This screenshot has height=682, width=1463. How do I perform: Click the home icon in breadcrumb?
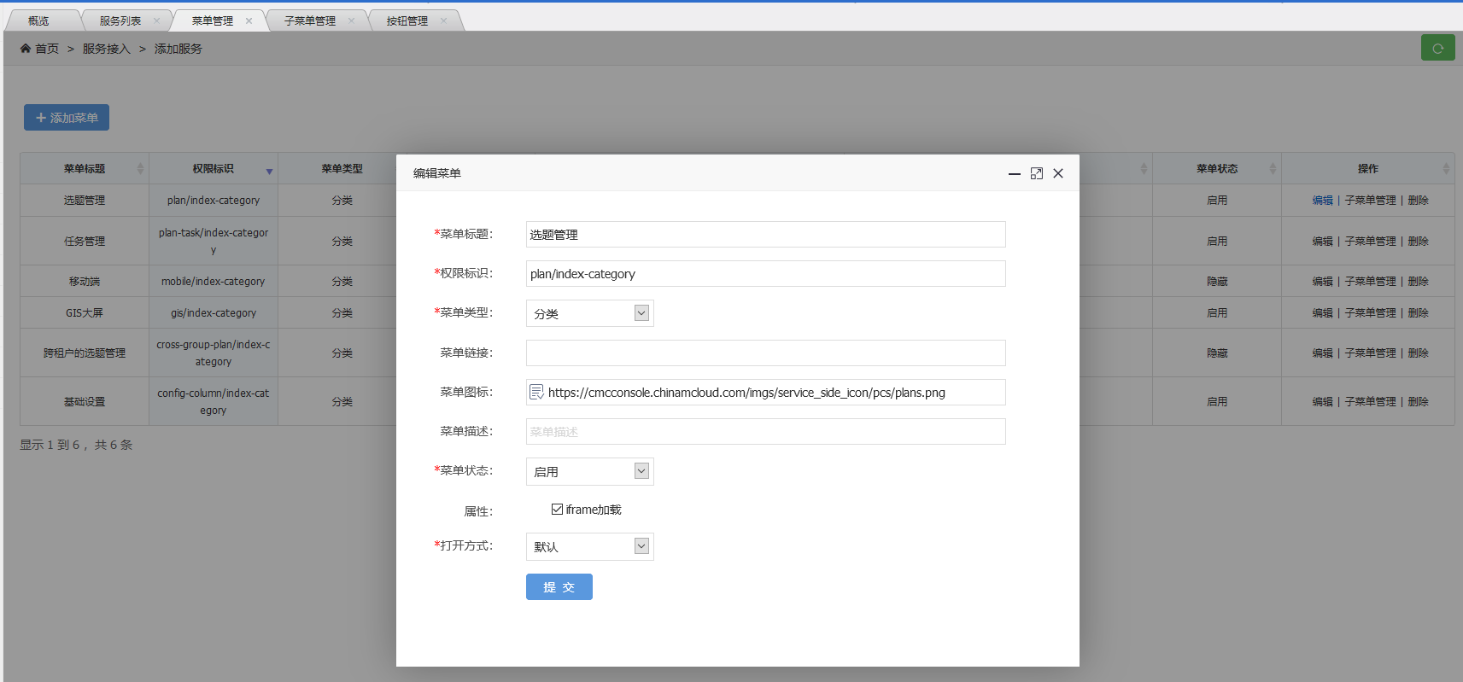tap(26, 49)
